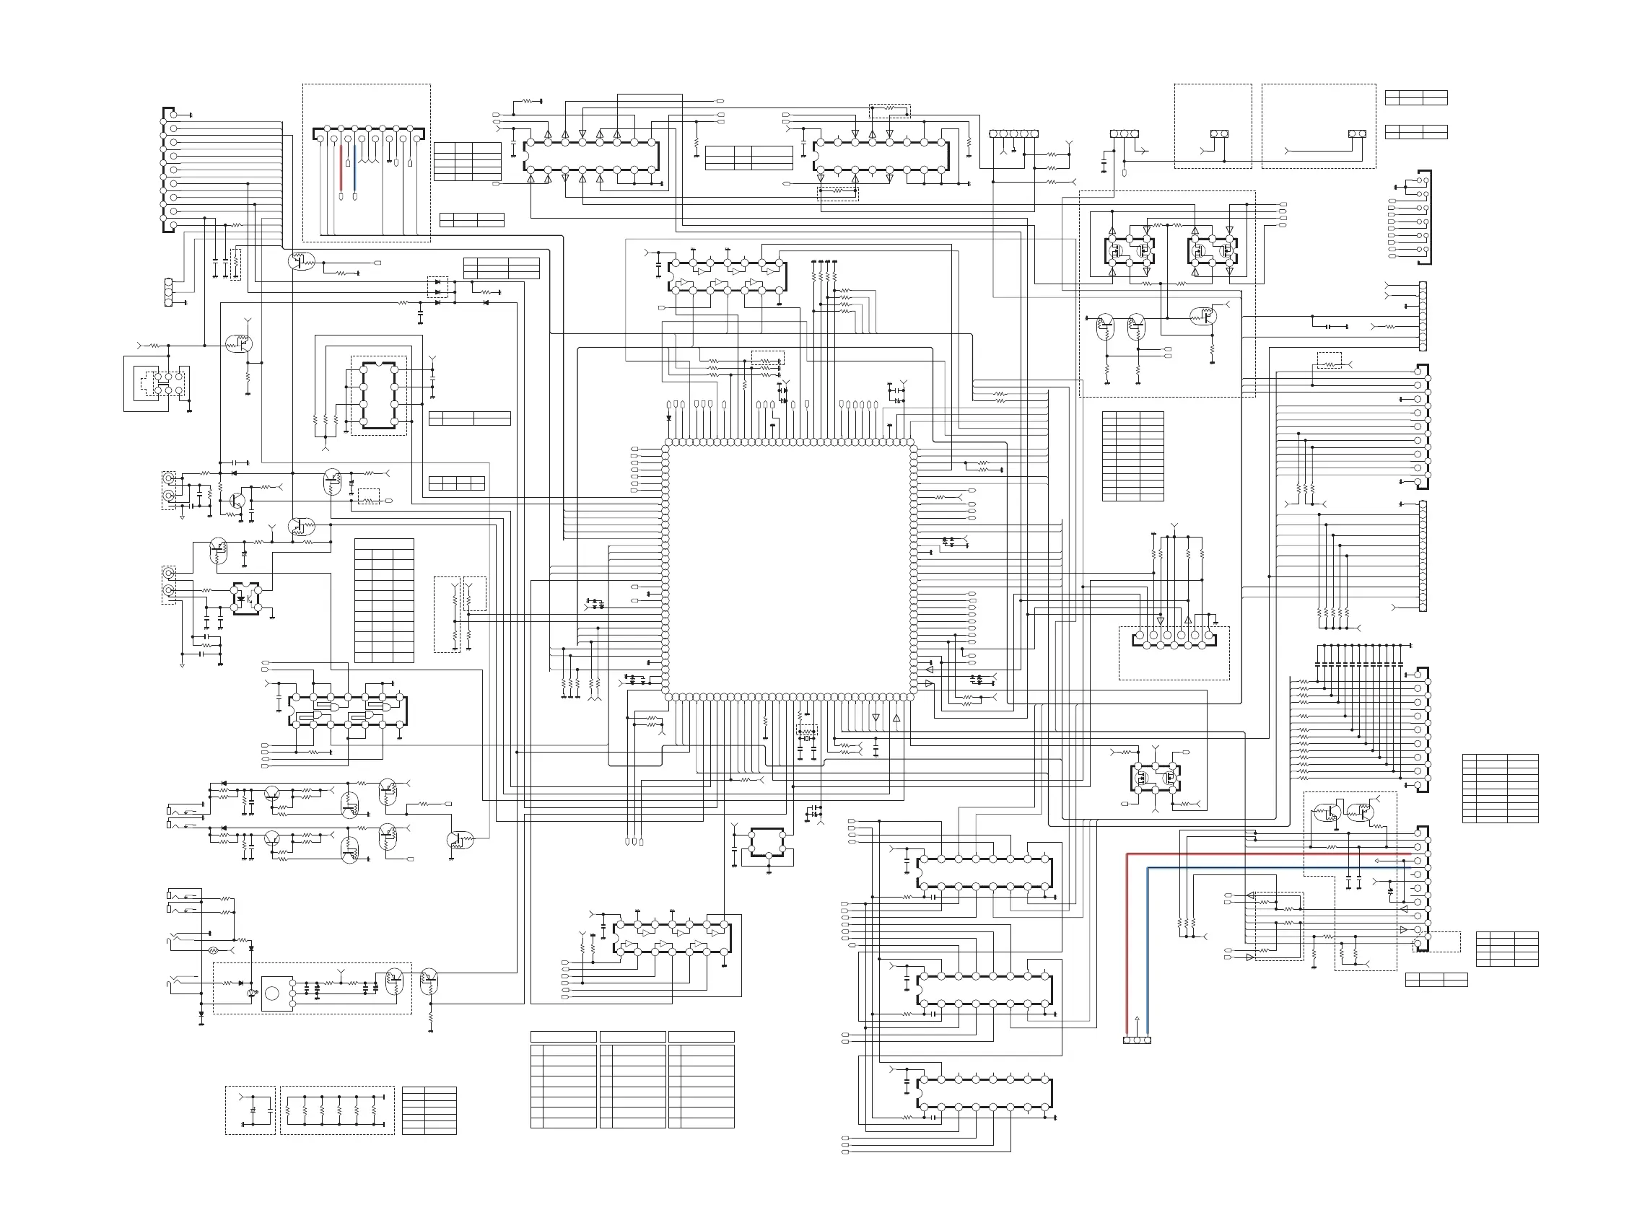Select the five-pin horizontal header at top right

[x=1013, y=134]
